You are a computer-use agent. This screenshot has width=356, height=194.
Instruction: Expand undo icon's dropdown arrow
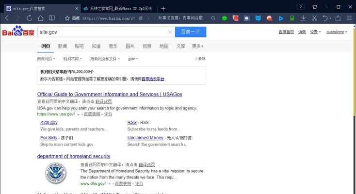click(x=330, y=18)
